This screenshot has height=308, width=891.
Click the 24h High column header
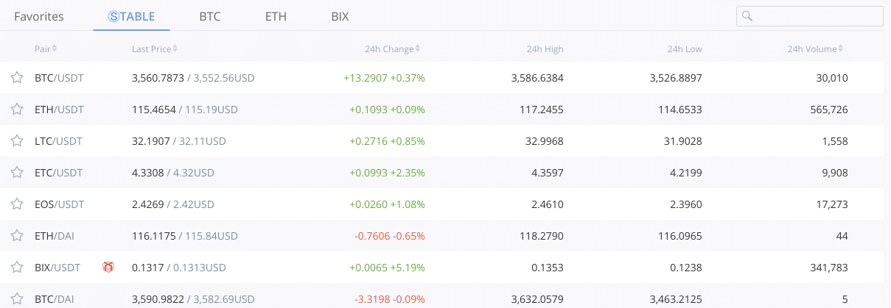click(545, 49)
